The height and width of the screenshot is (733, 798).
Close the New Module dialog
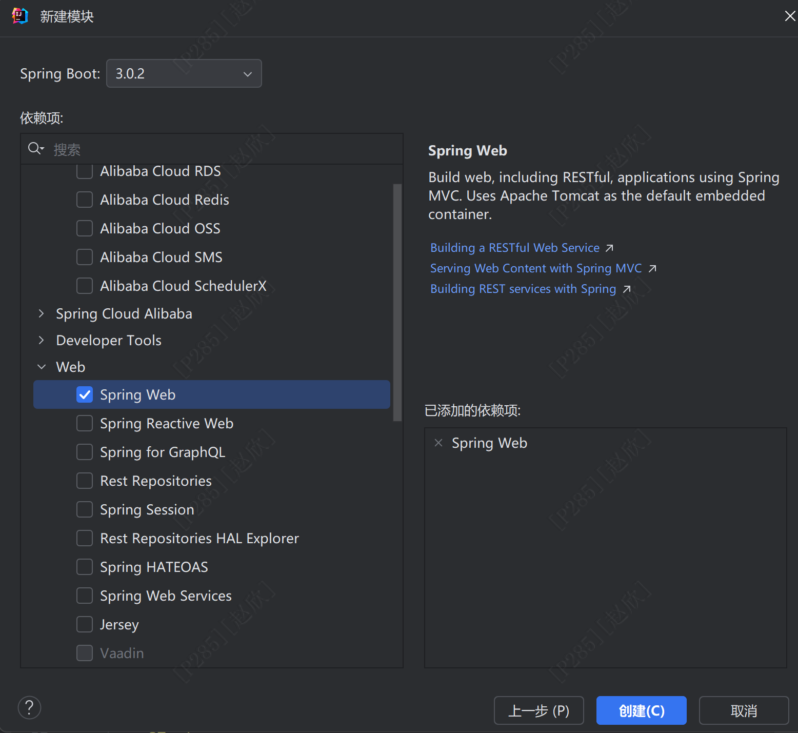click(790, 16)
